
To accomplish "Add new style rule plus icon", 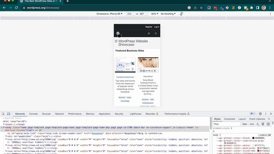I will (258, 124).
